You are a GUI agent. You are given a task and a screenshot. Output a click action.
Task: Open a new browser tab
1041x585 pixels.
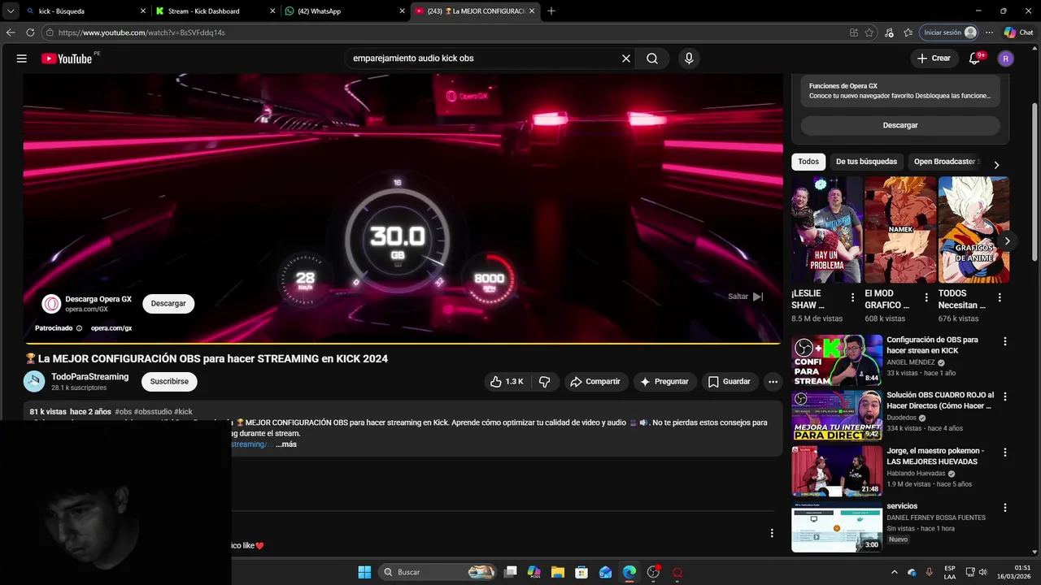(x=551, y=11)
